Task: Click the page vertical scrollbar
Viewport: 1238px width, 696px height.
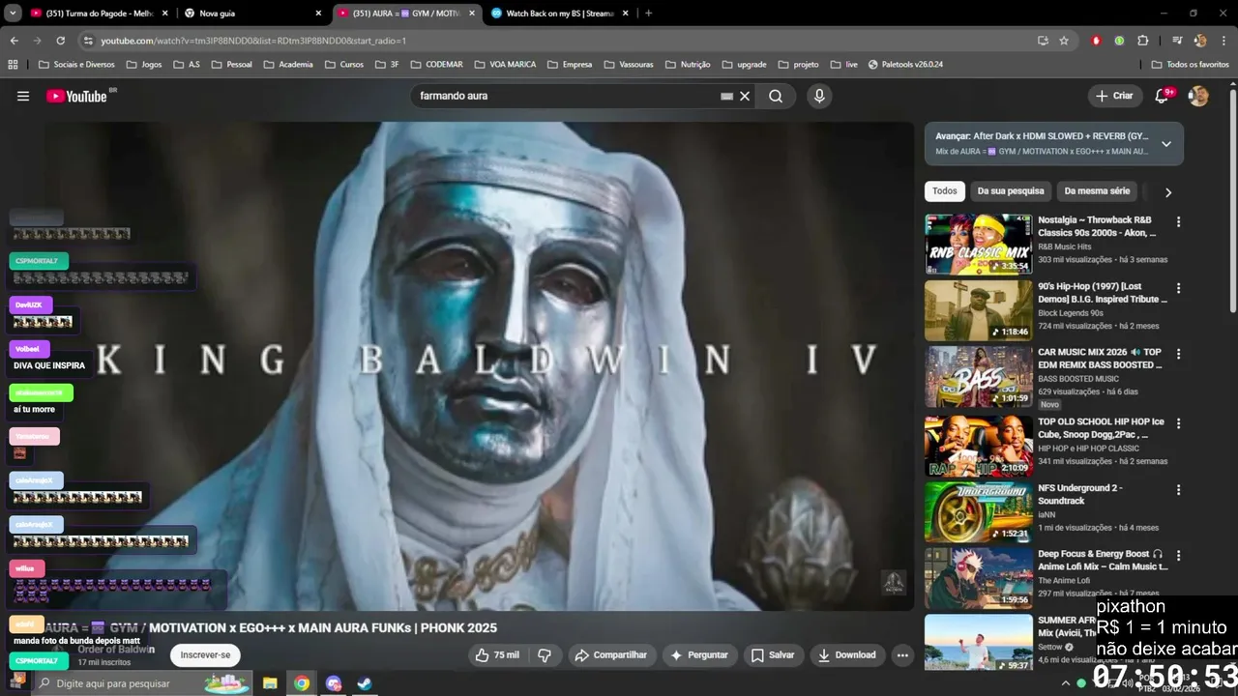Action: pos(1232,201)
